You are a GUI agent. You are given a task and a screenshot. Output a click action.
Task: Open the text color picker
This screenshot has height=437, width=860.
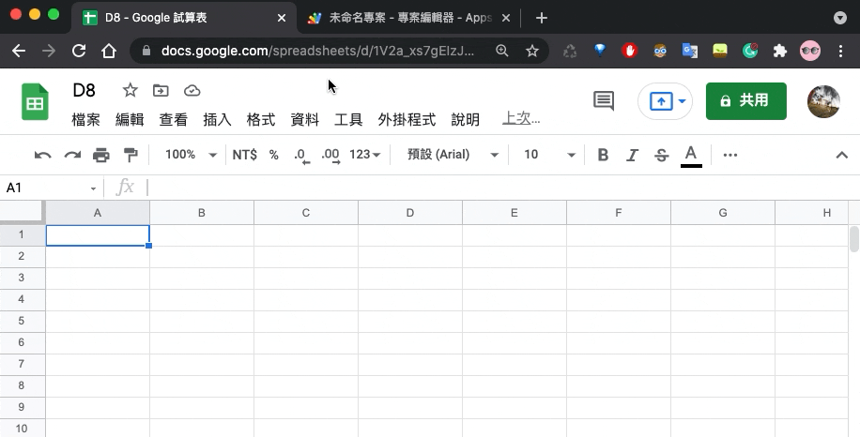coord(691,155)
